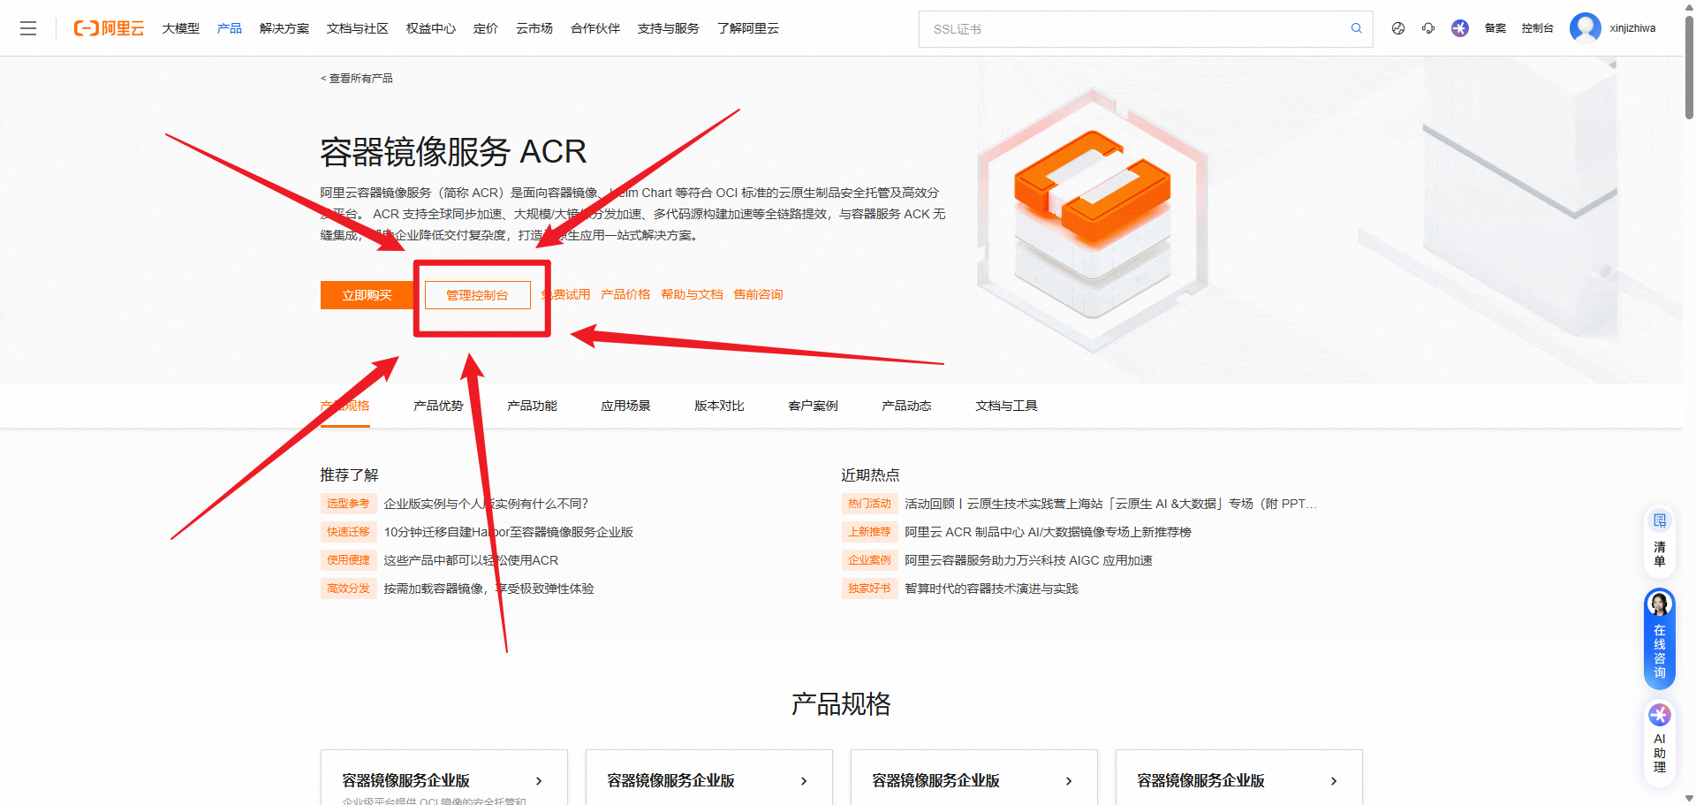Open the 按需加载容器镜像 article
The height and width of the screenshot is (805, 1696).
point(488,589)
